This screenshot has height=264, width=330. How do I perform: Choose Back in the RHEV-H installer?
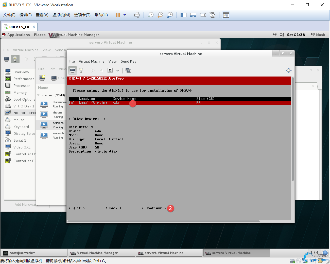coord(113,208)
